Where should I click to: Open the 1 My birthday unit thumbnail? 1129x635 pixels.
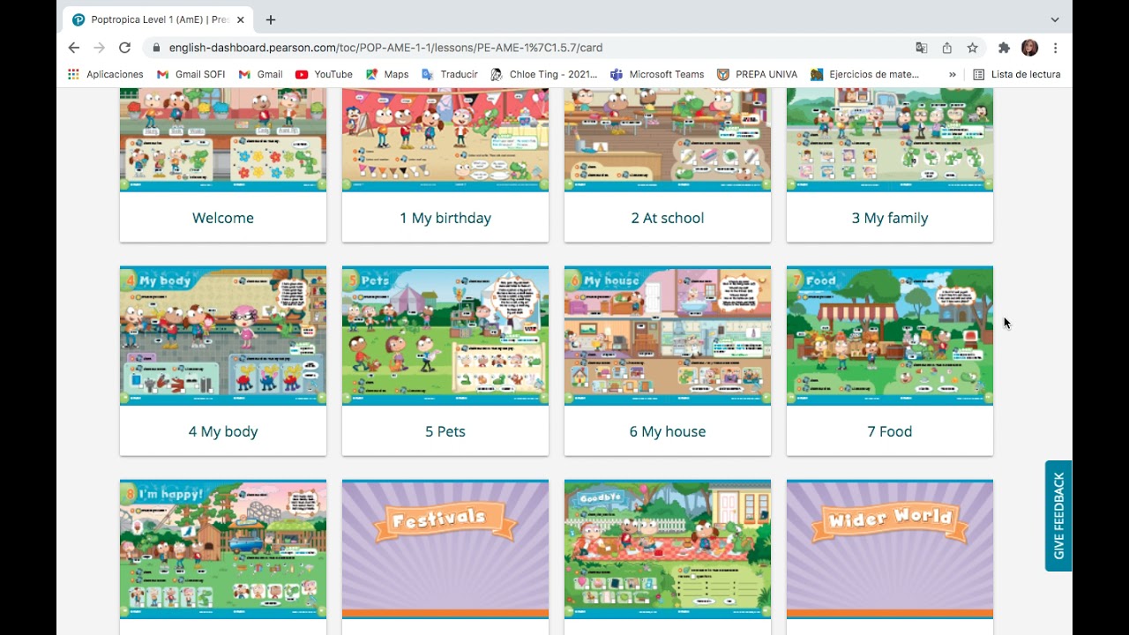pyautogui.click(x=445, y=139)
